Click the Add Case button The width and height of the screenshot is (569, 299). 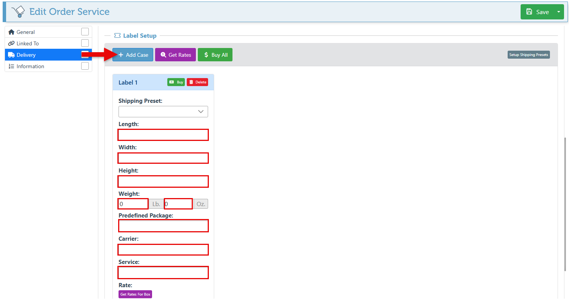pos(133,55)
